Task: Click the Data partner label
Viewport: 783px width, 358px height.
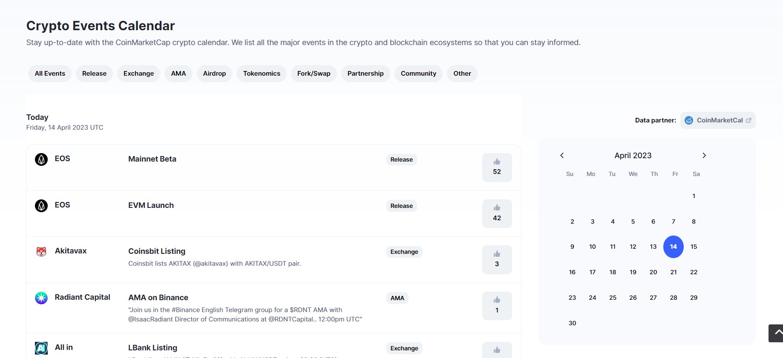Action: pyautogui.click(x=656, y=120)
